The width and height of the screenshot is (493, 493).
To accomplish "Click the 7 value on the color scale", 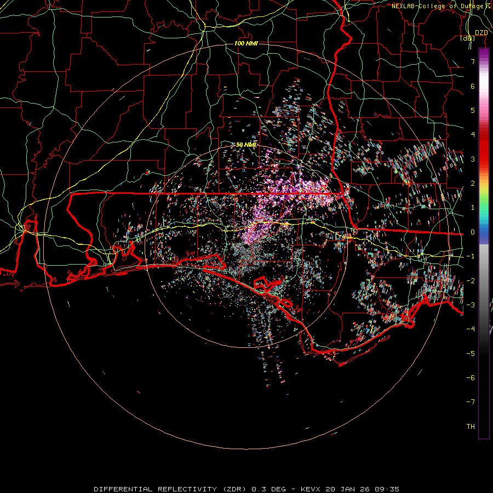I will [473, 61].
